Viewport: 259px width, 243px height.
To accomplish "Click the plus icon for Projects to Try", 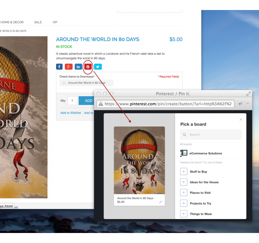I will pos(184,203).
